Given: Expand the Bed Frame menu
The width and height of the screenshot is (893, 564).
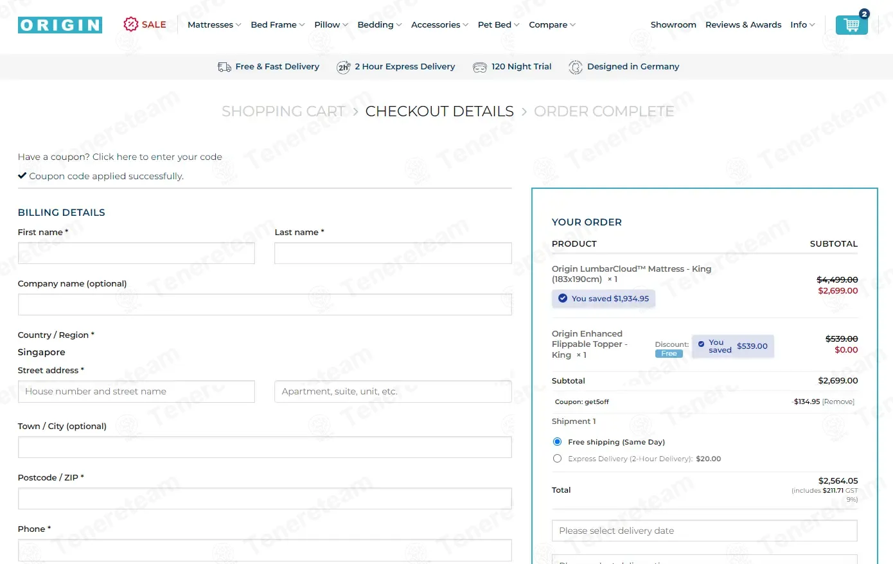Looking at the screenshot, I should click(278, 25).
